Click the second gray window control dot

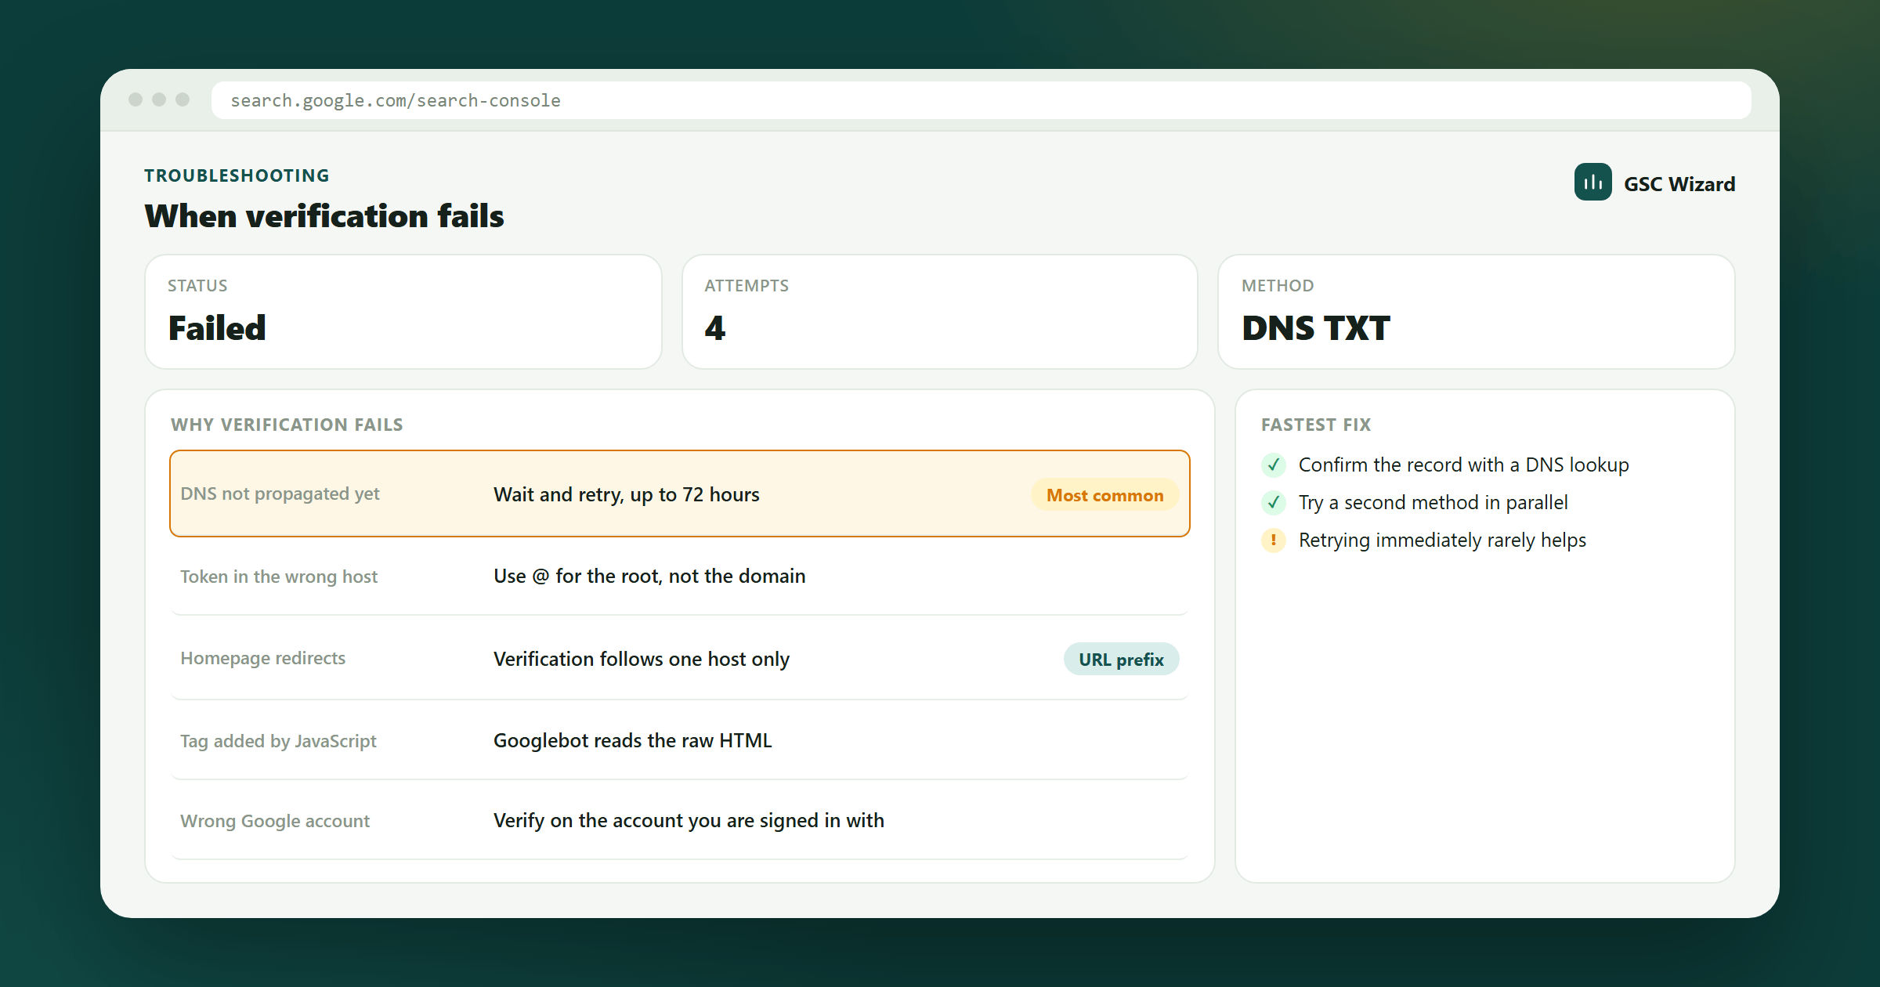click(x=159, y=99)
